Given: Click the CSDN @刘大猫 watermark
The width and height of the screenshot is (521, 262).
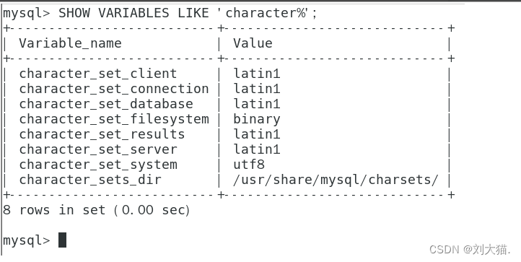Looking at the screenshot, I should click(x=470, y=249).
